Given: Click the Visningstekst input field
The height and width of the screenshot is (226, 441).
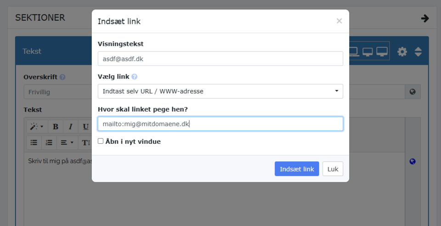Looking at the screenshot, I should point(220,59).
